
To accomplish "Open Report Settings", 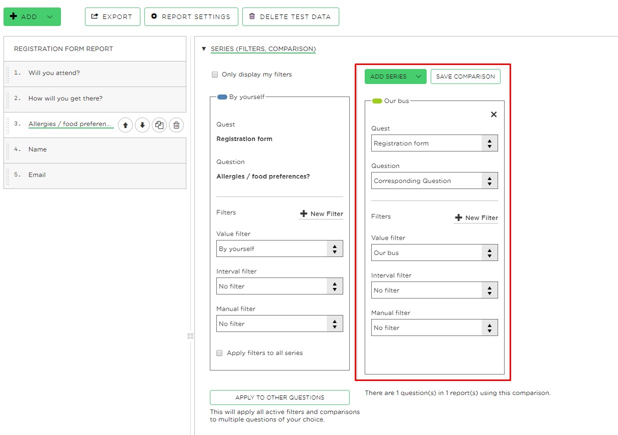I will click(190, 16).
